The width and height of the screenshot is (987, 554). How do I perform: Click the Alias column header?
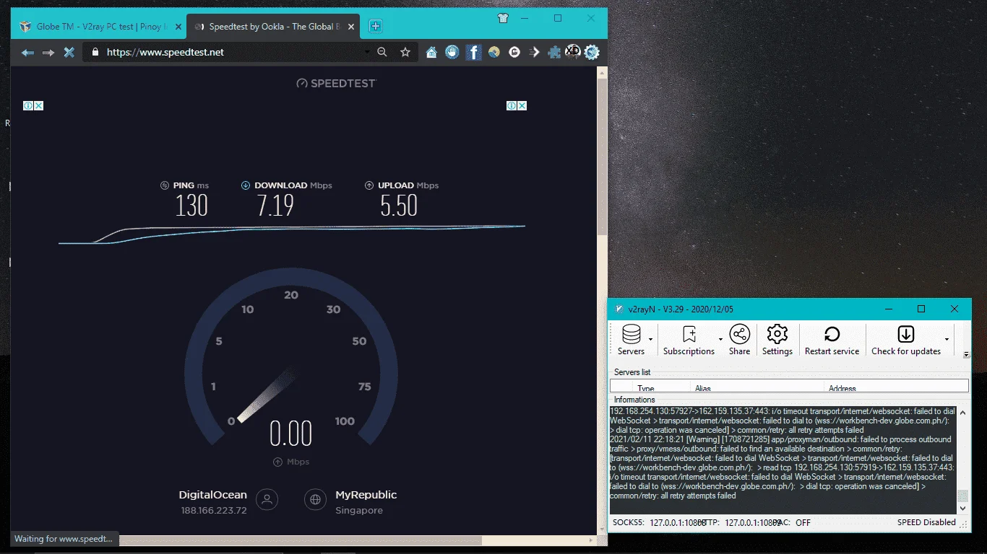[758, 388]
